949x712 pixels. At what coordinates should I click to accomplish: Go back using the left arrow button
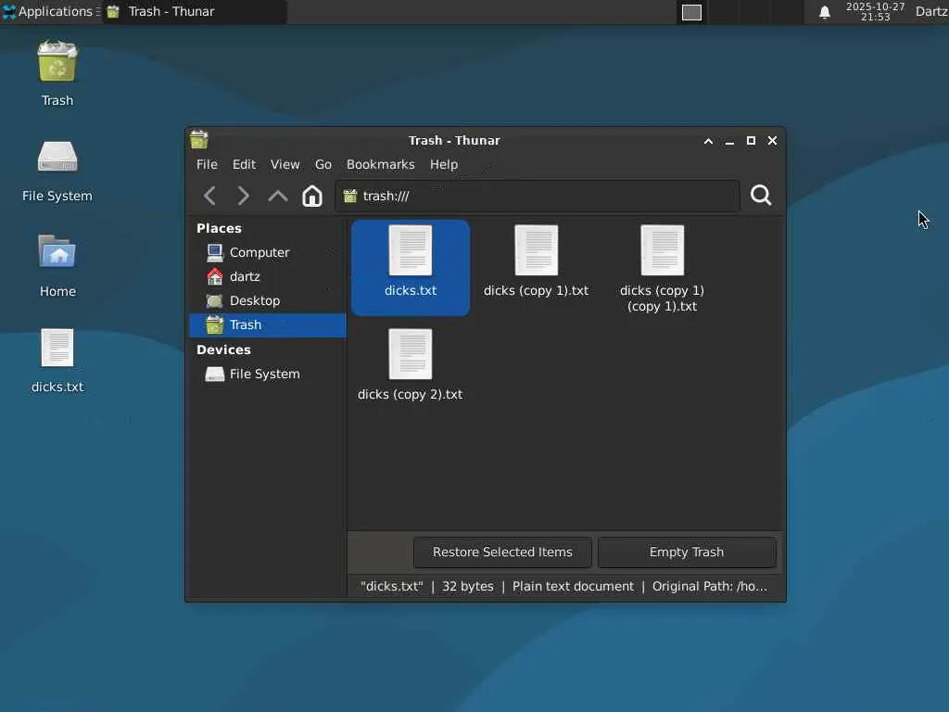(x=210, y=196)
